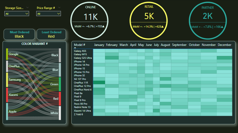Select the Mi 13T Pro row label

[x=80, y=79]
